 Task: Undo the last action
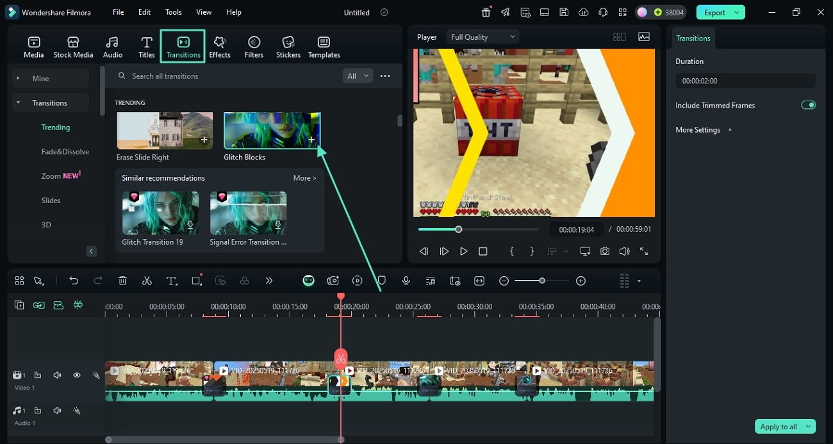[74, 281]
